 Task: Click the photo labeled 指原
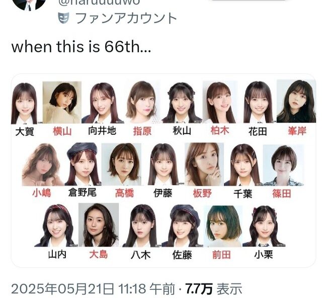coord(142,102)
